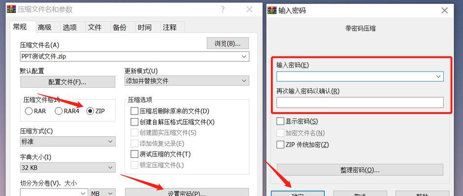Select the ZIP archive format
The image size is (463, 196).
[x=91, y=111]
